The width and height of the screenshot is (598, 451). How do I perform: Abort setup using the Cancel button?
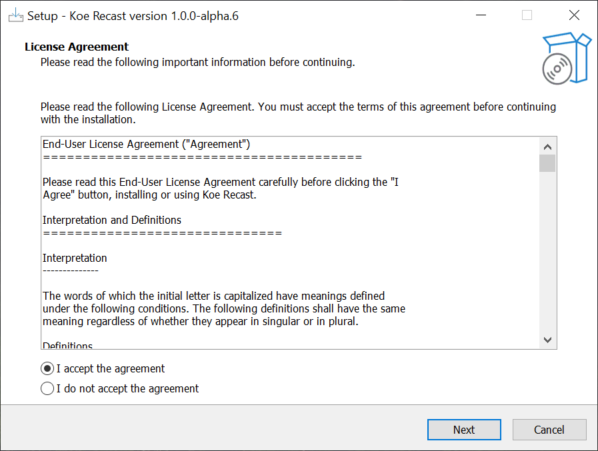pyautogui.click(x=549, y=430)
